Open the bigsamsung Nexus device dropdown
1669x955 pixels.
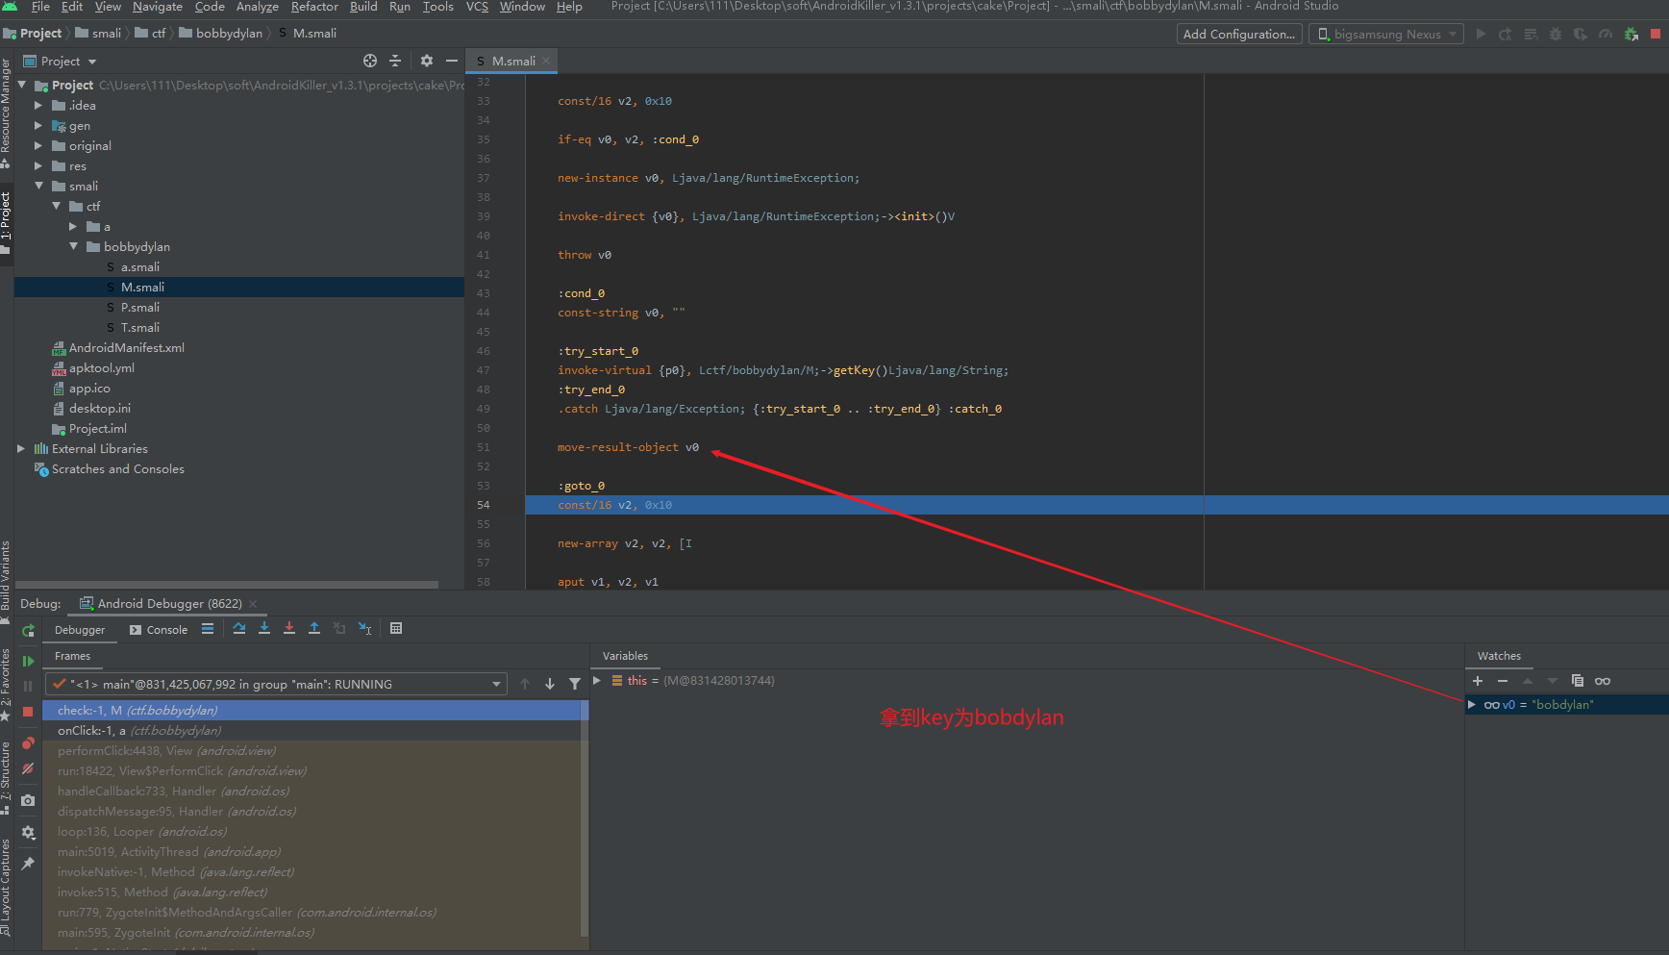[1386, 34]
